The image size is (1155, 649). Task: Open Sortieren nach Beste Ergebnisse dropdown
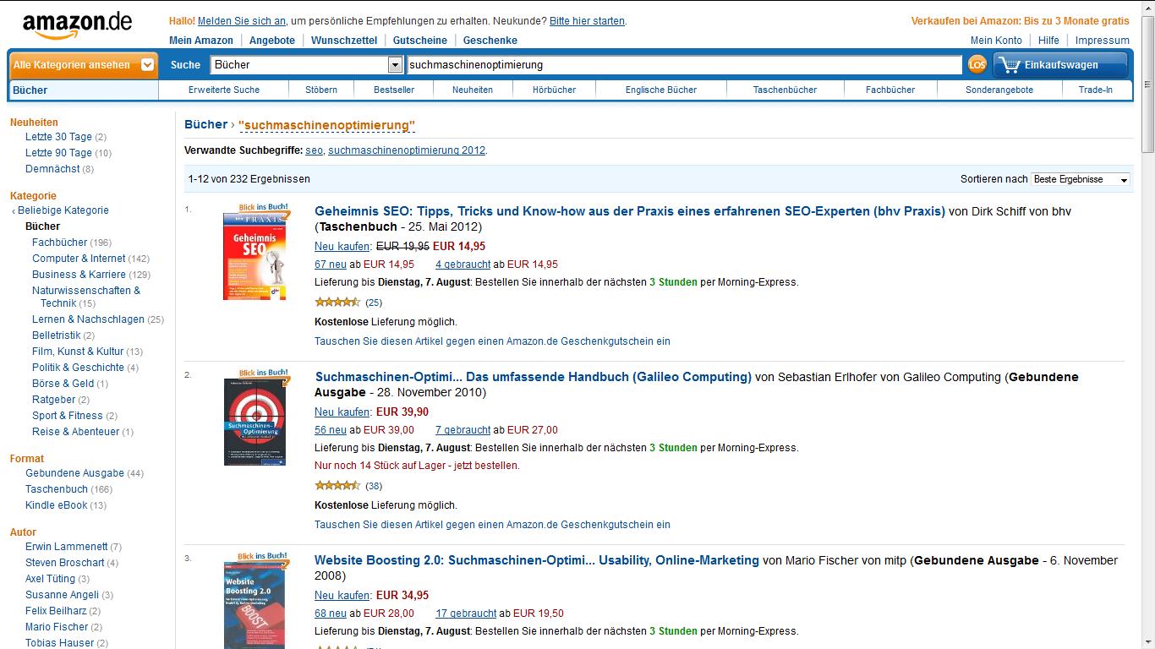click(x=1081, y=179)
